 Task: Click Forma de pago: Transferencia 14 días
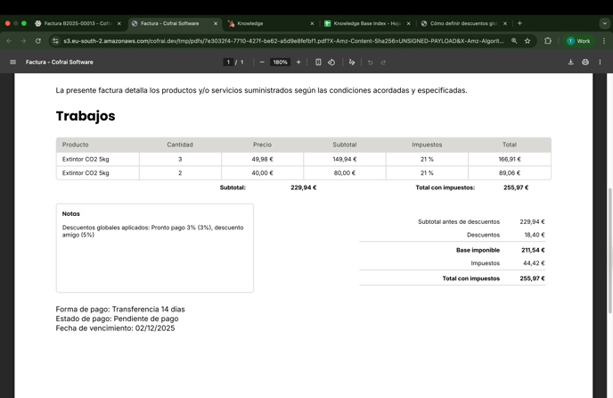120,309
